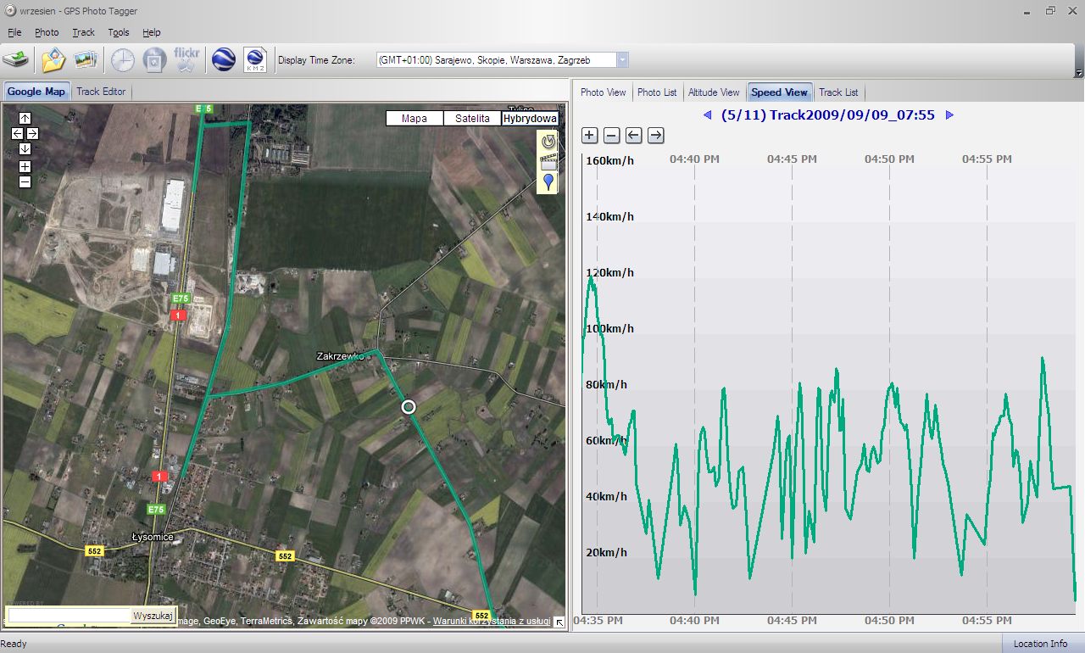The image size is (1085, 653).
Task: Click the grayed photo write toolbar icon
Action: [153, 60]
